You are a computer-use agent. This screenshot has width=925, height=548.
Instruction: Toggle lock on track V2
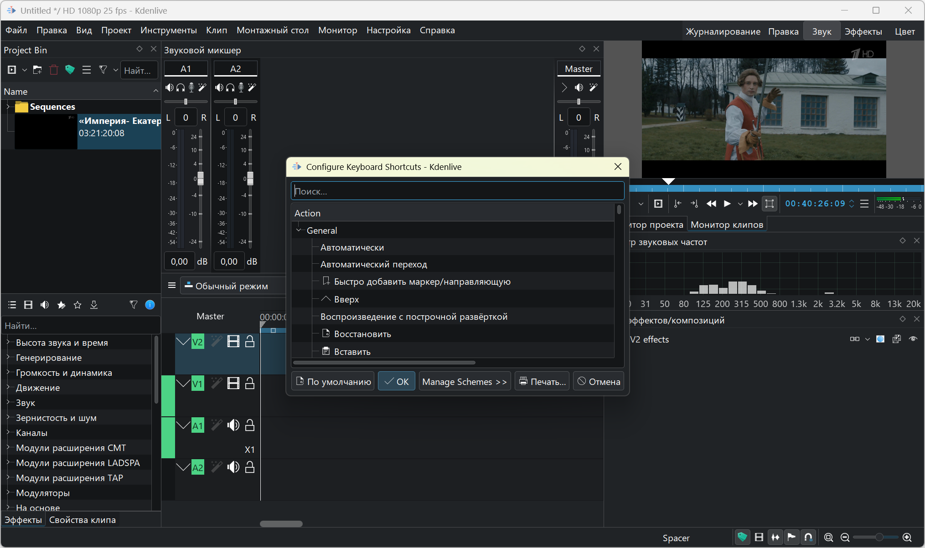tap(250, 342)
